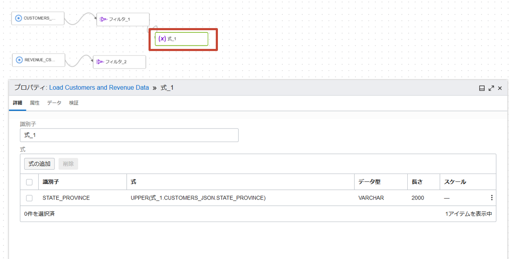Open actions menu for STATE_PROVINCE row
The height and width of the screenshot is (259, 512).
pyautogui.click(x=492, y=198)
